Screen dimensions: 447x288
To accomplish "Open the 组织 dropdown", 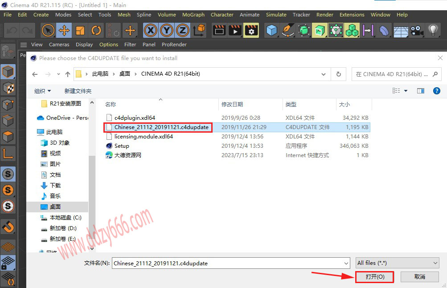I will point(42,91).
